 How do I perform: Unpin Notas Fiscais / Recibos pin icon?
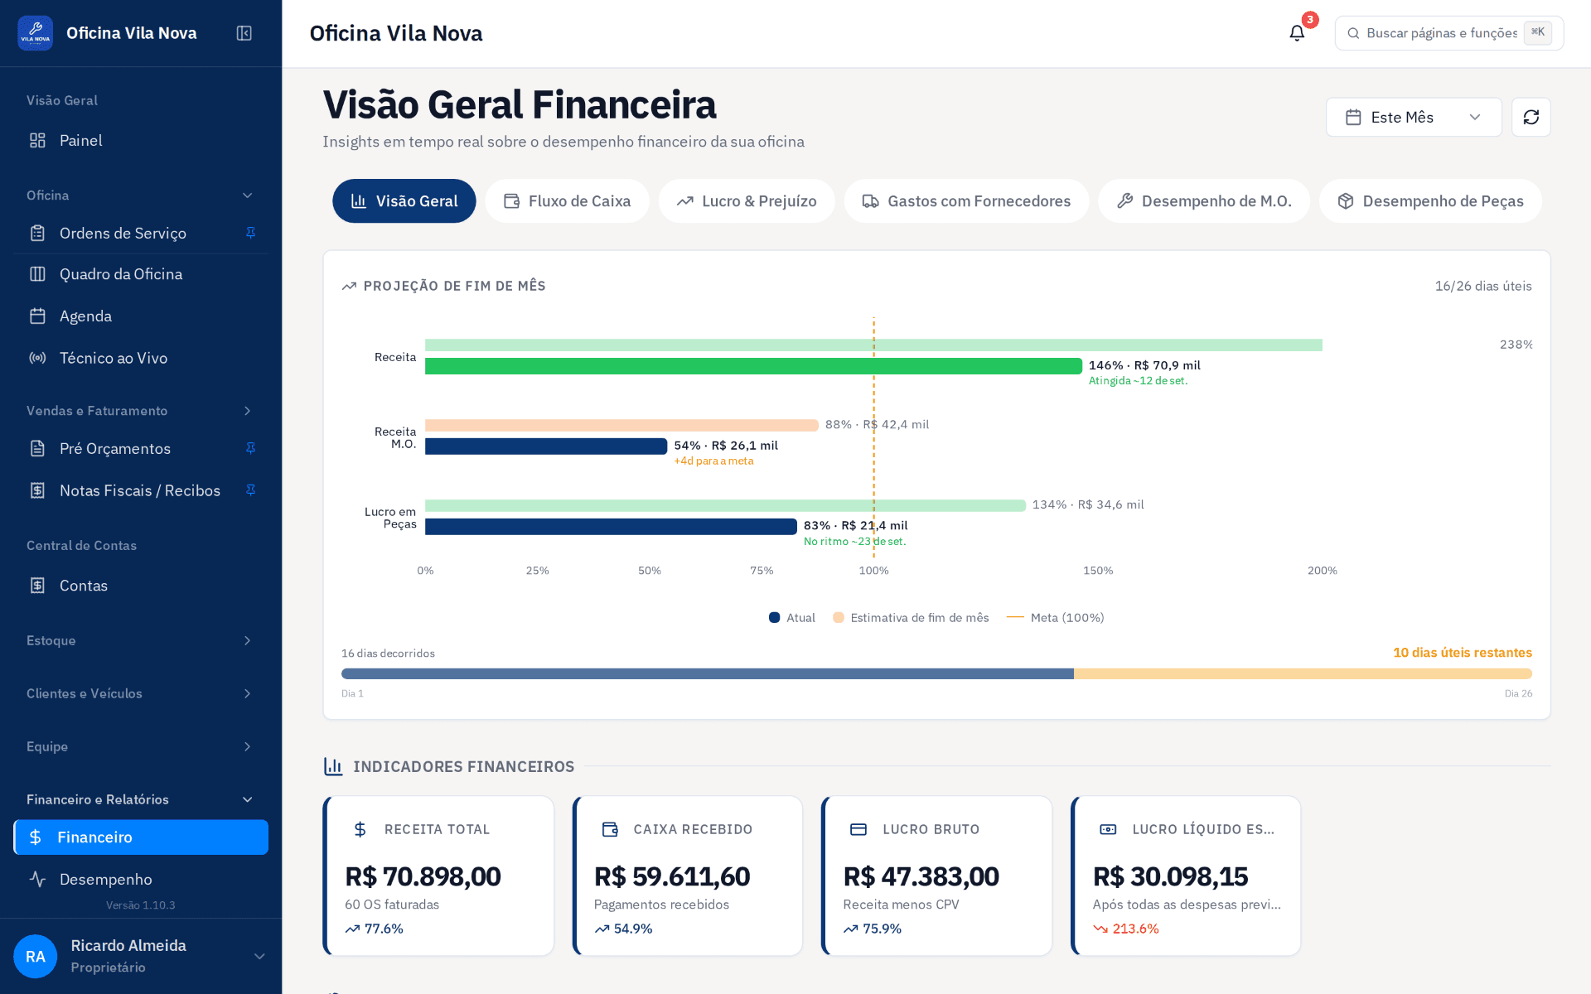pos(250,490)
